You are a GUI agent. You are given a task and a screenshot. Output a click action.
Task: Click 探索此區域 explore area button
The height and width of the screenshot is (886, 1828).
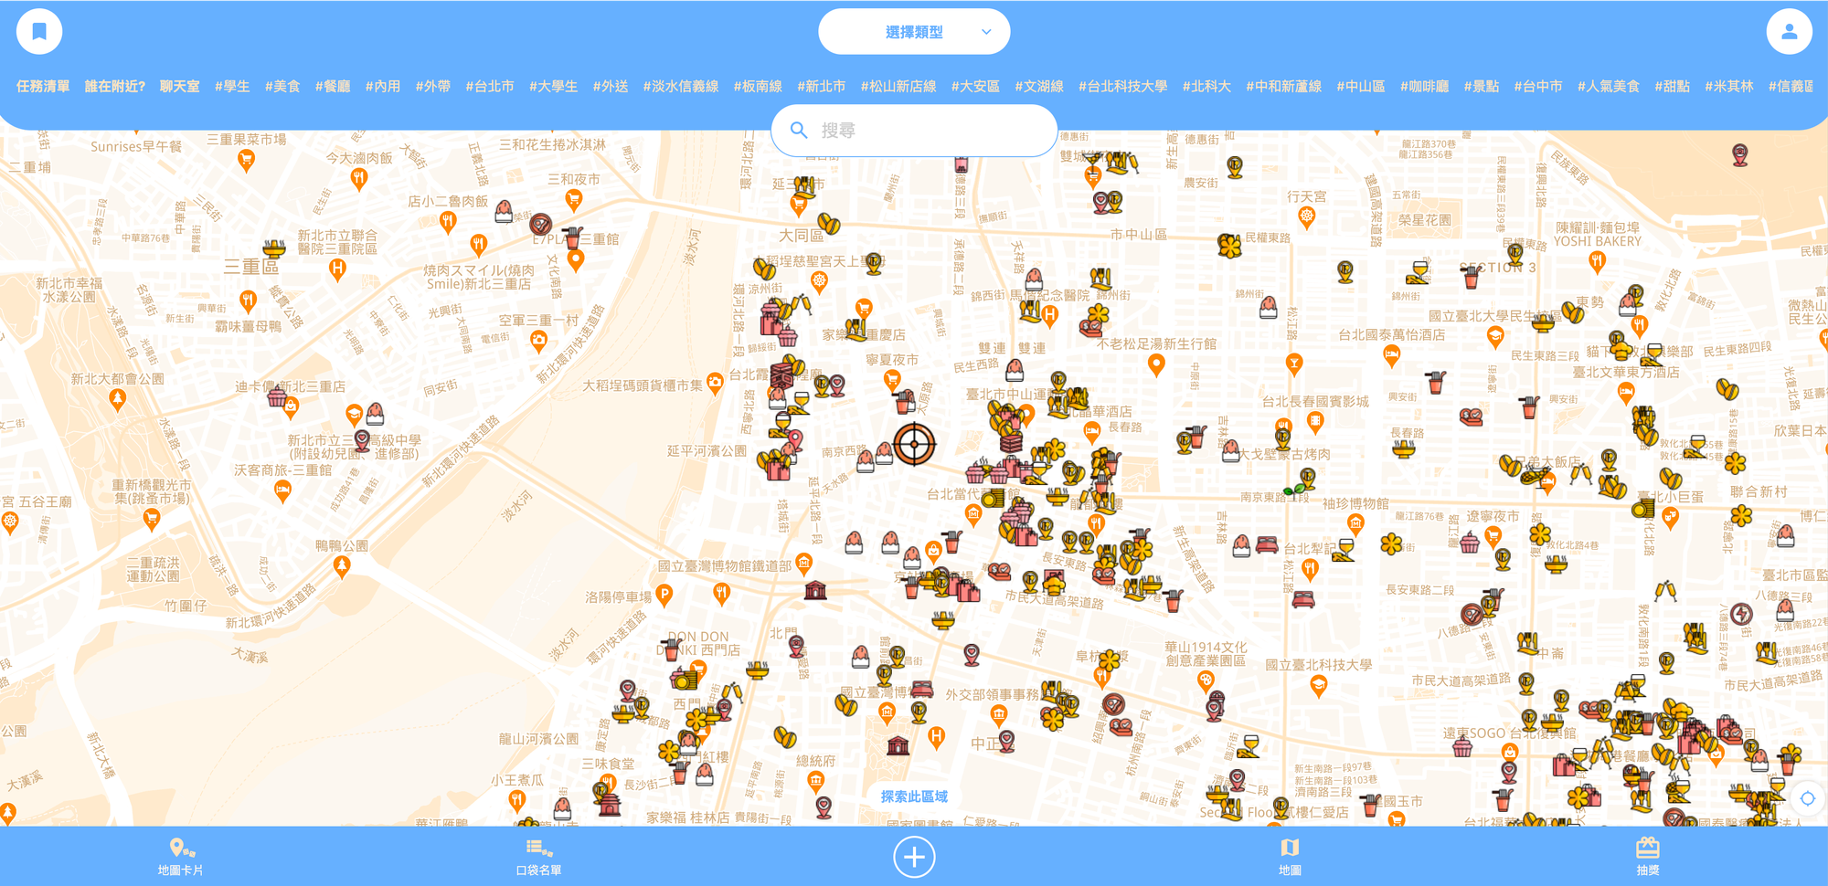(914, 796)
